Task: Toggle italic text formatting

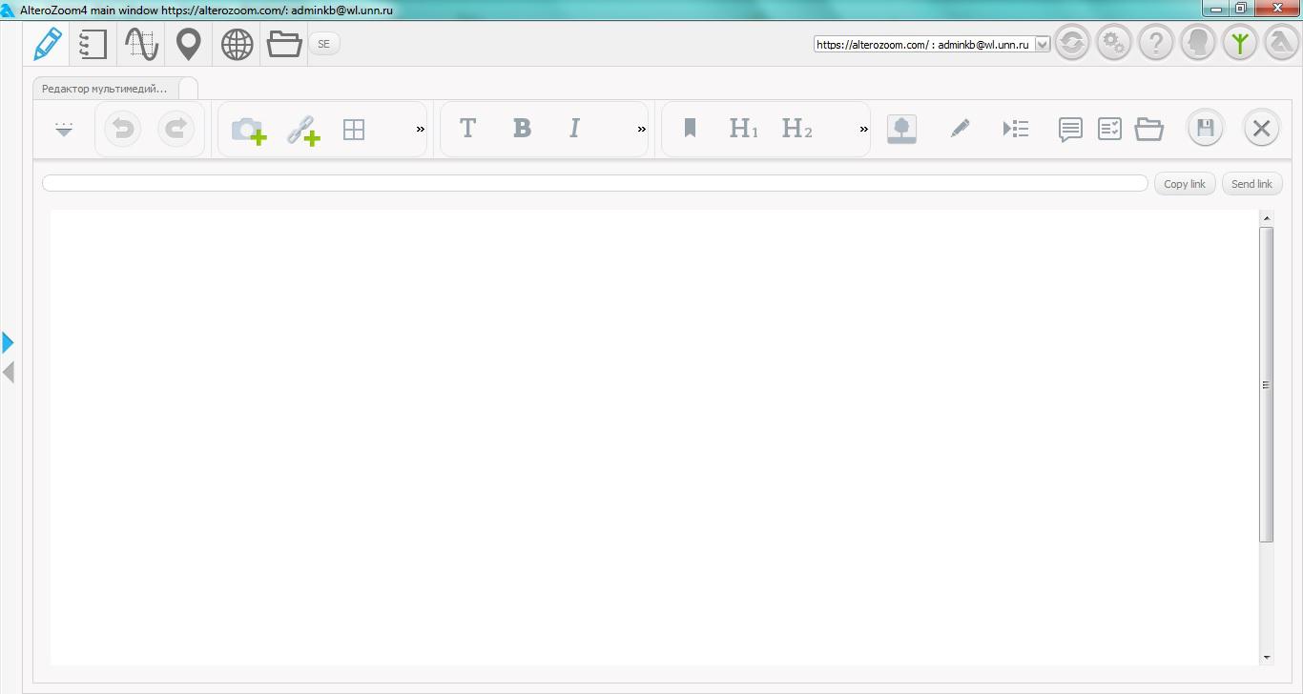Action: pyautogui.click(x=574, y=129)
